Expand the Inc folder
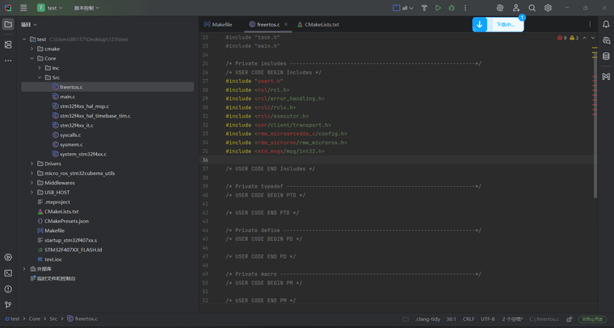The height and width of the screenshot is (328, 614). pos(40,68)
